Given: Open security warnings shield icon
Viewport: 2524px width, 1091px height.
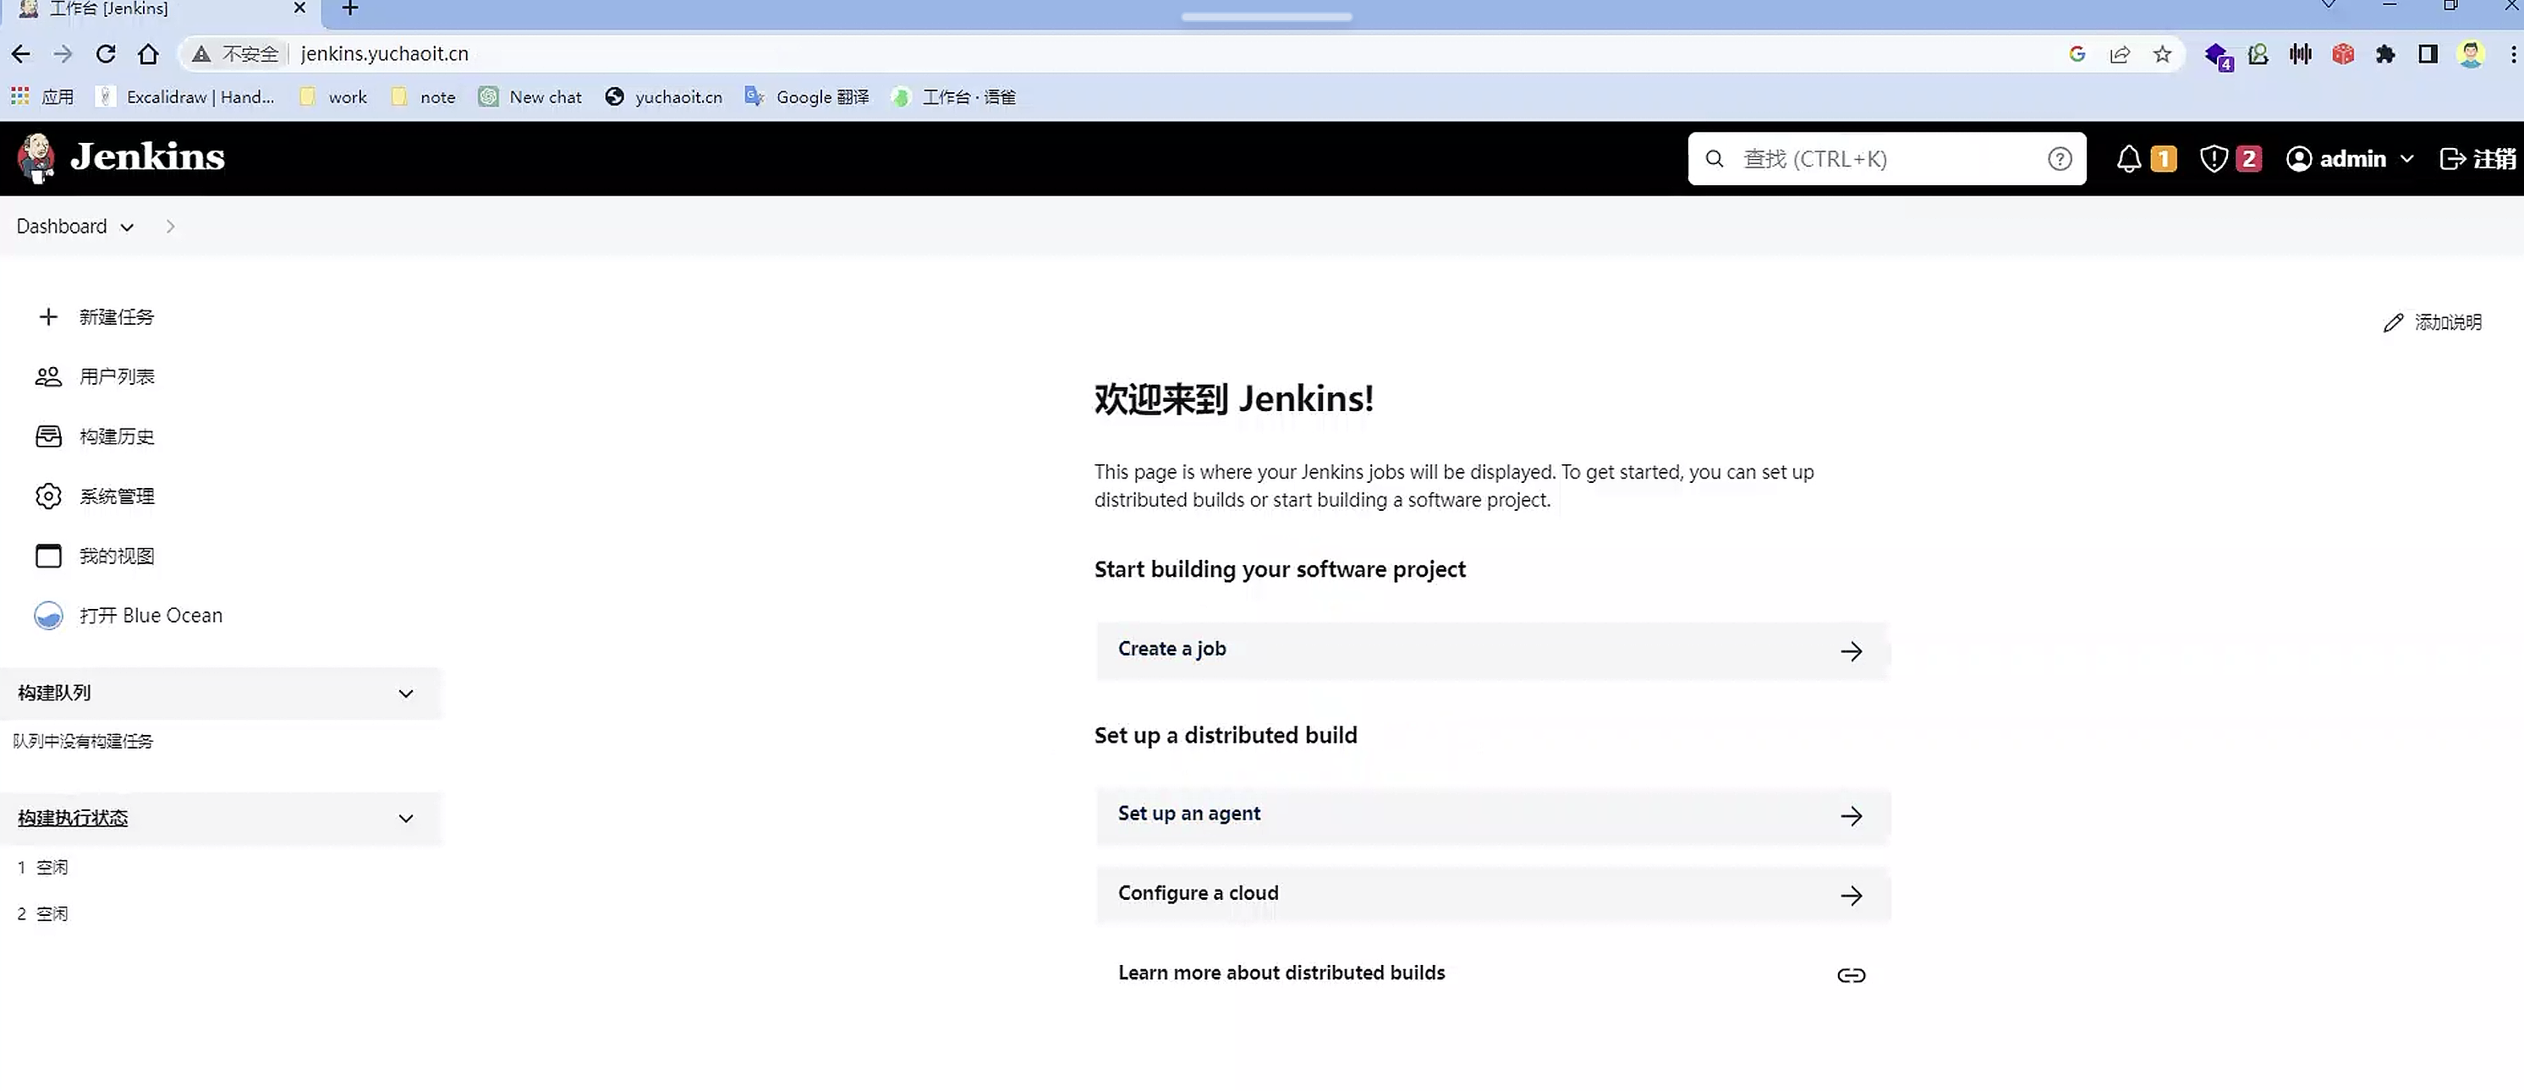Looking at the screenshot, I should pyautogui.click(x=2214, y=159).
